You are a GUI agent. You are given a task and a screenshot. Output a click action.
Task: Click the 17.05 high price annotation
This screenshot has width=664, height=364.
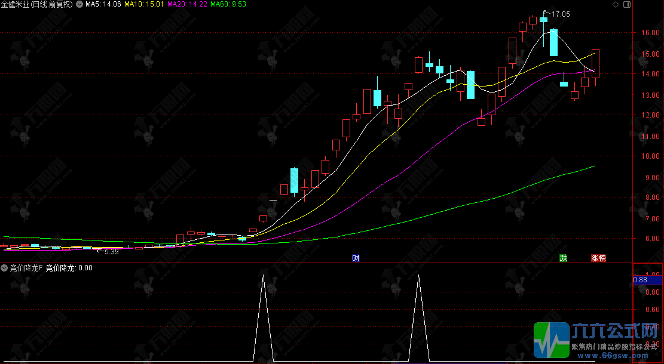560,14
